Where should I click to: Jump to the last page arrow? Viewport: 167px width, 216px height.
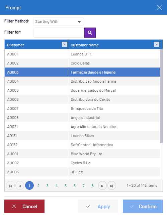click(112, 185)
